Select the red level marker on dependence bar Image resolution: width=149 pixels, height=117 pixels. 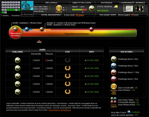(x=91, y=29)
